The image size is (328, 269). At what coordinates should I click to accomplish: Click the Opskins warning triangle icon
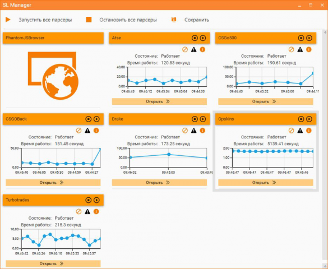tap(300, 131)
